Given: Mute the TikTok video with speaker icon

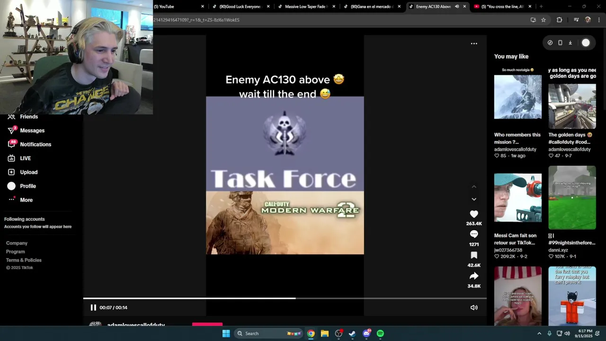Looking at the screenshot, I should click(x=474, y=307).
